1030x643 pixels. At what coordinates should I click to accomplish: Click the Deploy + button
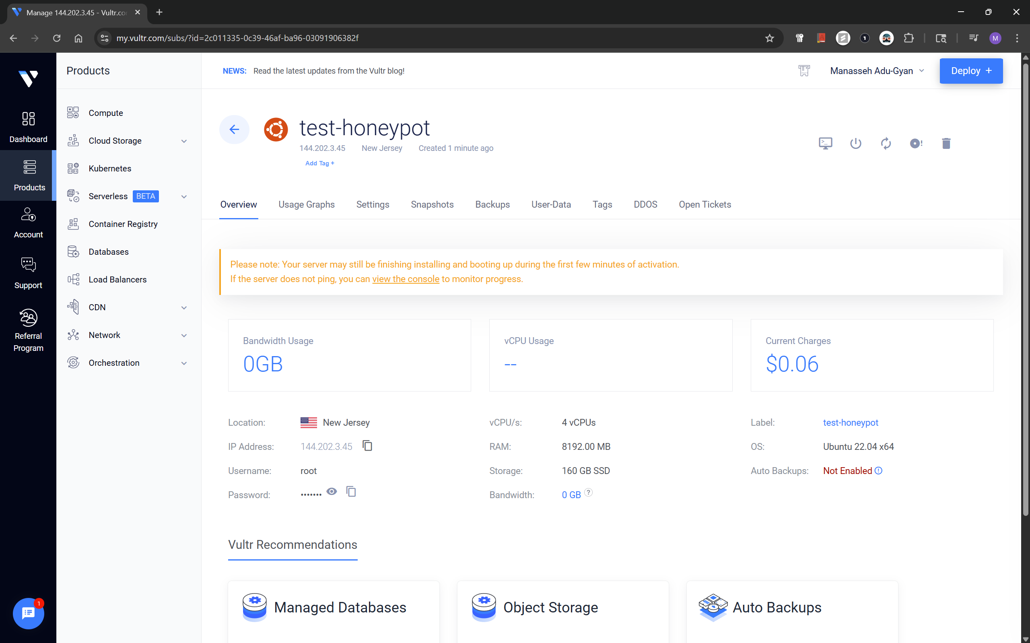coord(971,70)
